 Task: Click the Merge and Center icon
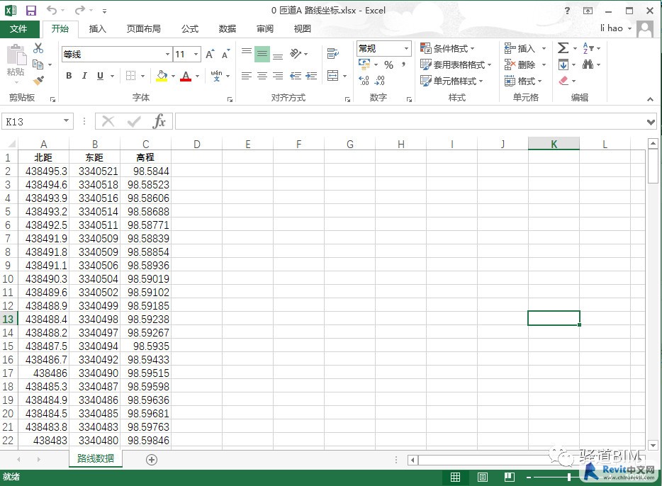tap(333, 76)
